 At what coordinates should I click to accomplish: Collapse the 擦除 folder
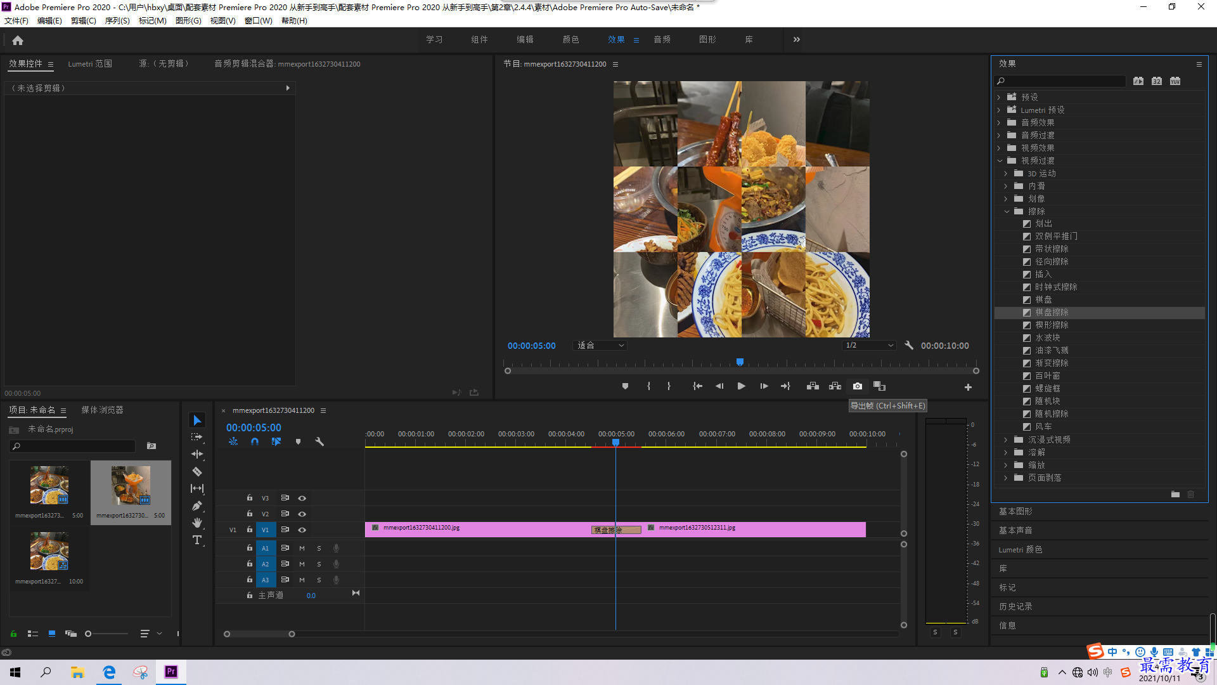(1006, 211)
